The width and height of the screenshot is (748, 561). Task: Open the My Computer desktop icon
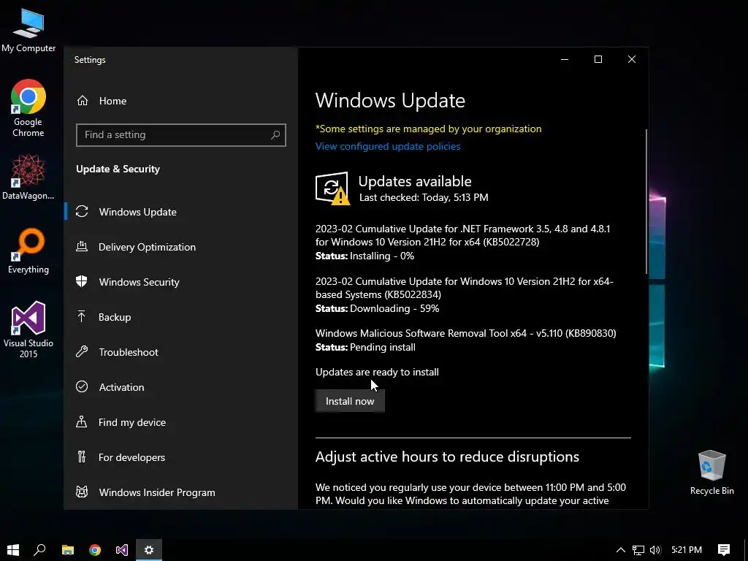(28, 30)
